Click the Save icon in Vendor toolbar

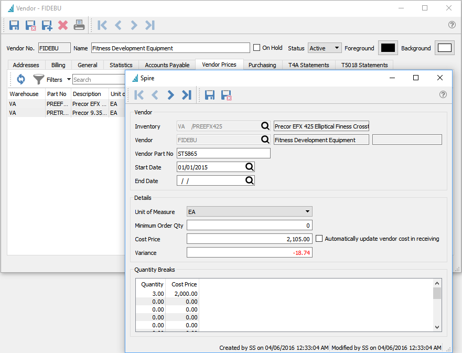coord(14,25)
